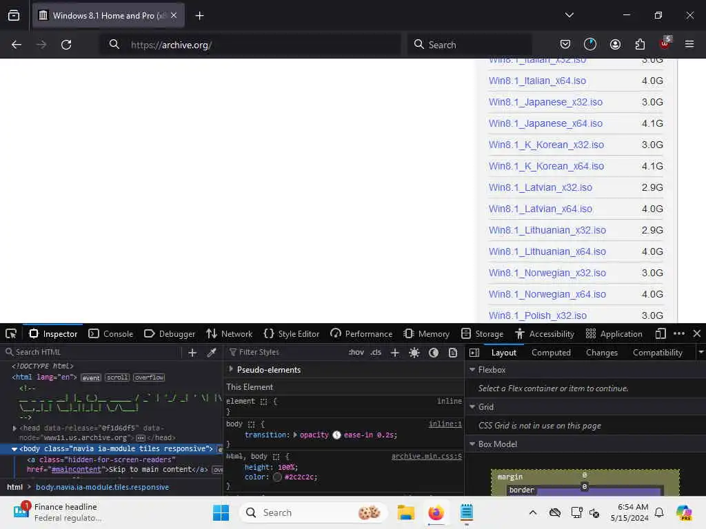Collapse the Grid section
This screenshot has height=529, width=706.
coord(472,406)
